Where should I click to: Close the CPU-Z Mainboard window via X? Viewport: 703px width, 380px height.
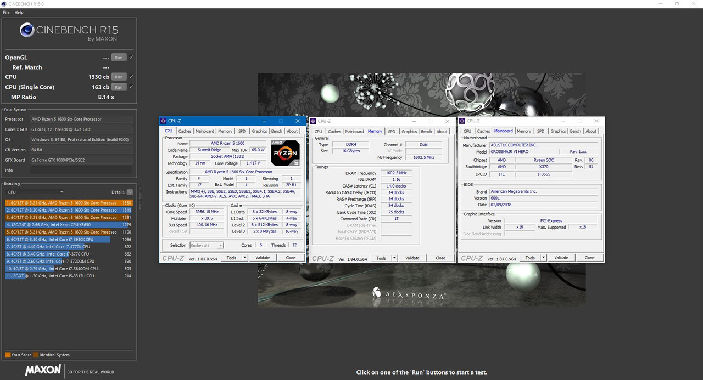point(596,121)
